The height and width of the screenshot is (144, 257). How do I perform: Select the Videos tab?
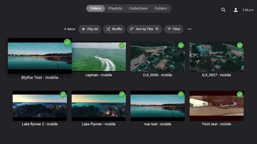(96, 9)
